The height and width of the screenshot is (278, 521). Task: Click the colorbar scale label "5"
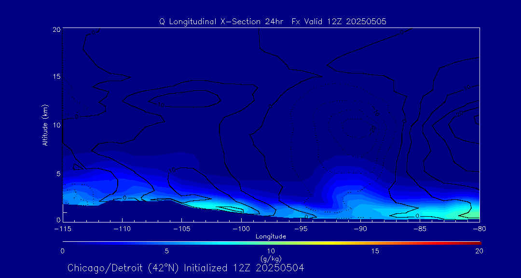pyautogui.click(x=167, y=251)
